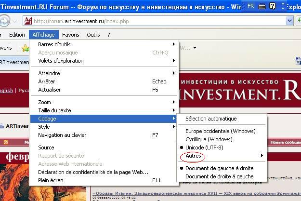Click the Back navigation arrow button
This screenshot has width=301, height=201.
point(5,21)
